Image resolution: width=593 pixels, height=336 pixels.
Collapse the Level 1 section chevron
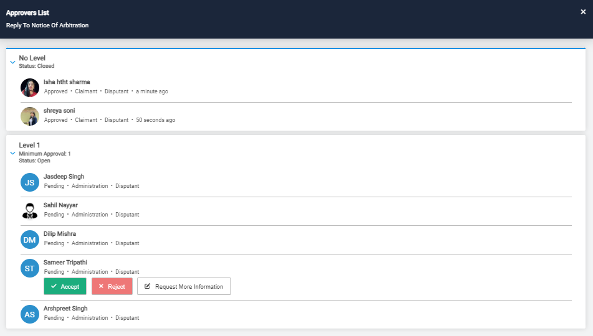(12, 153)
